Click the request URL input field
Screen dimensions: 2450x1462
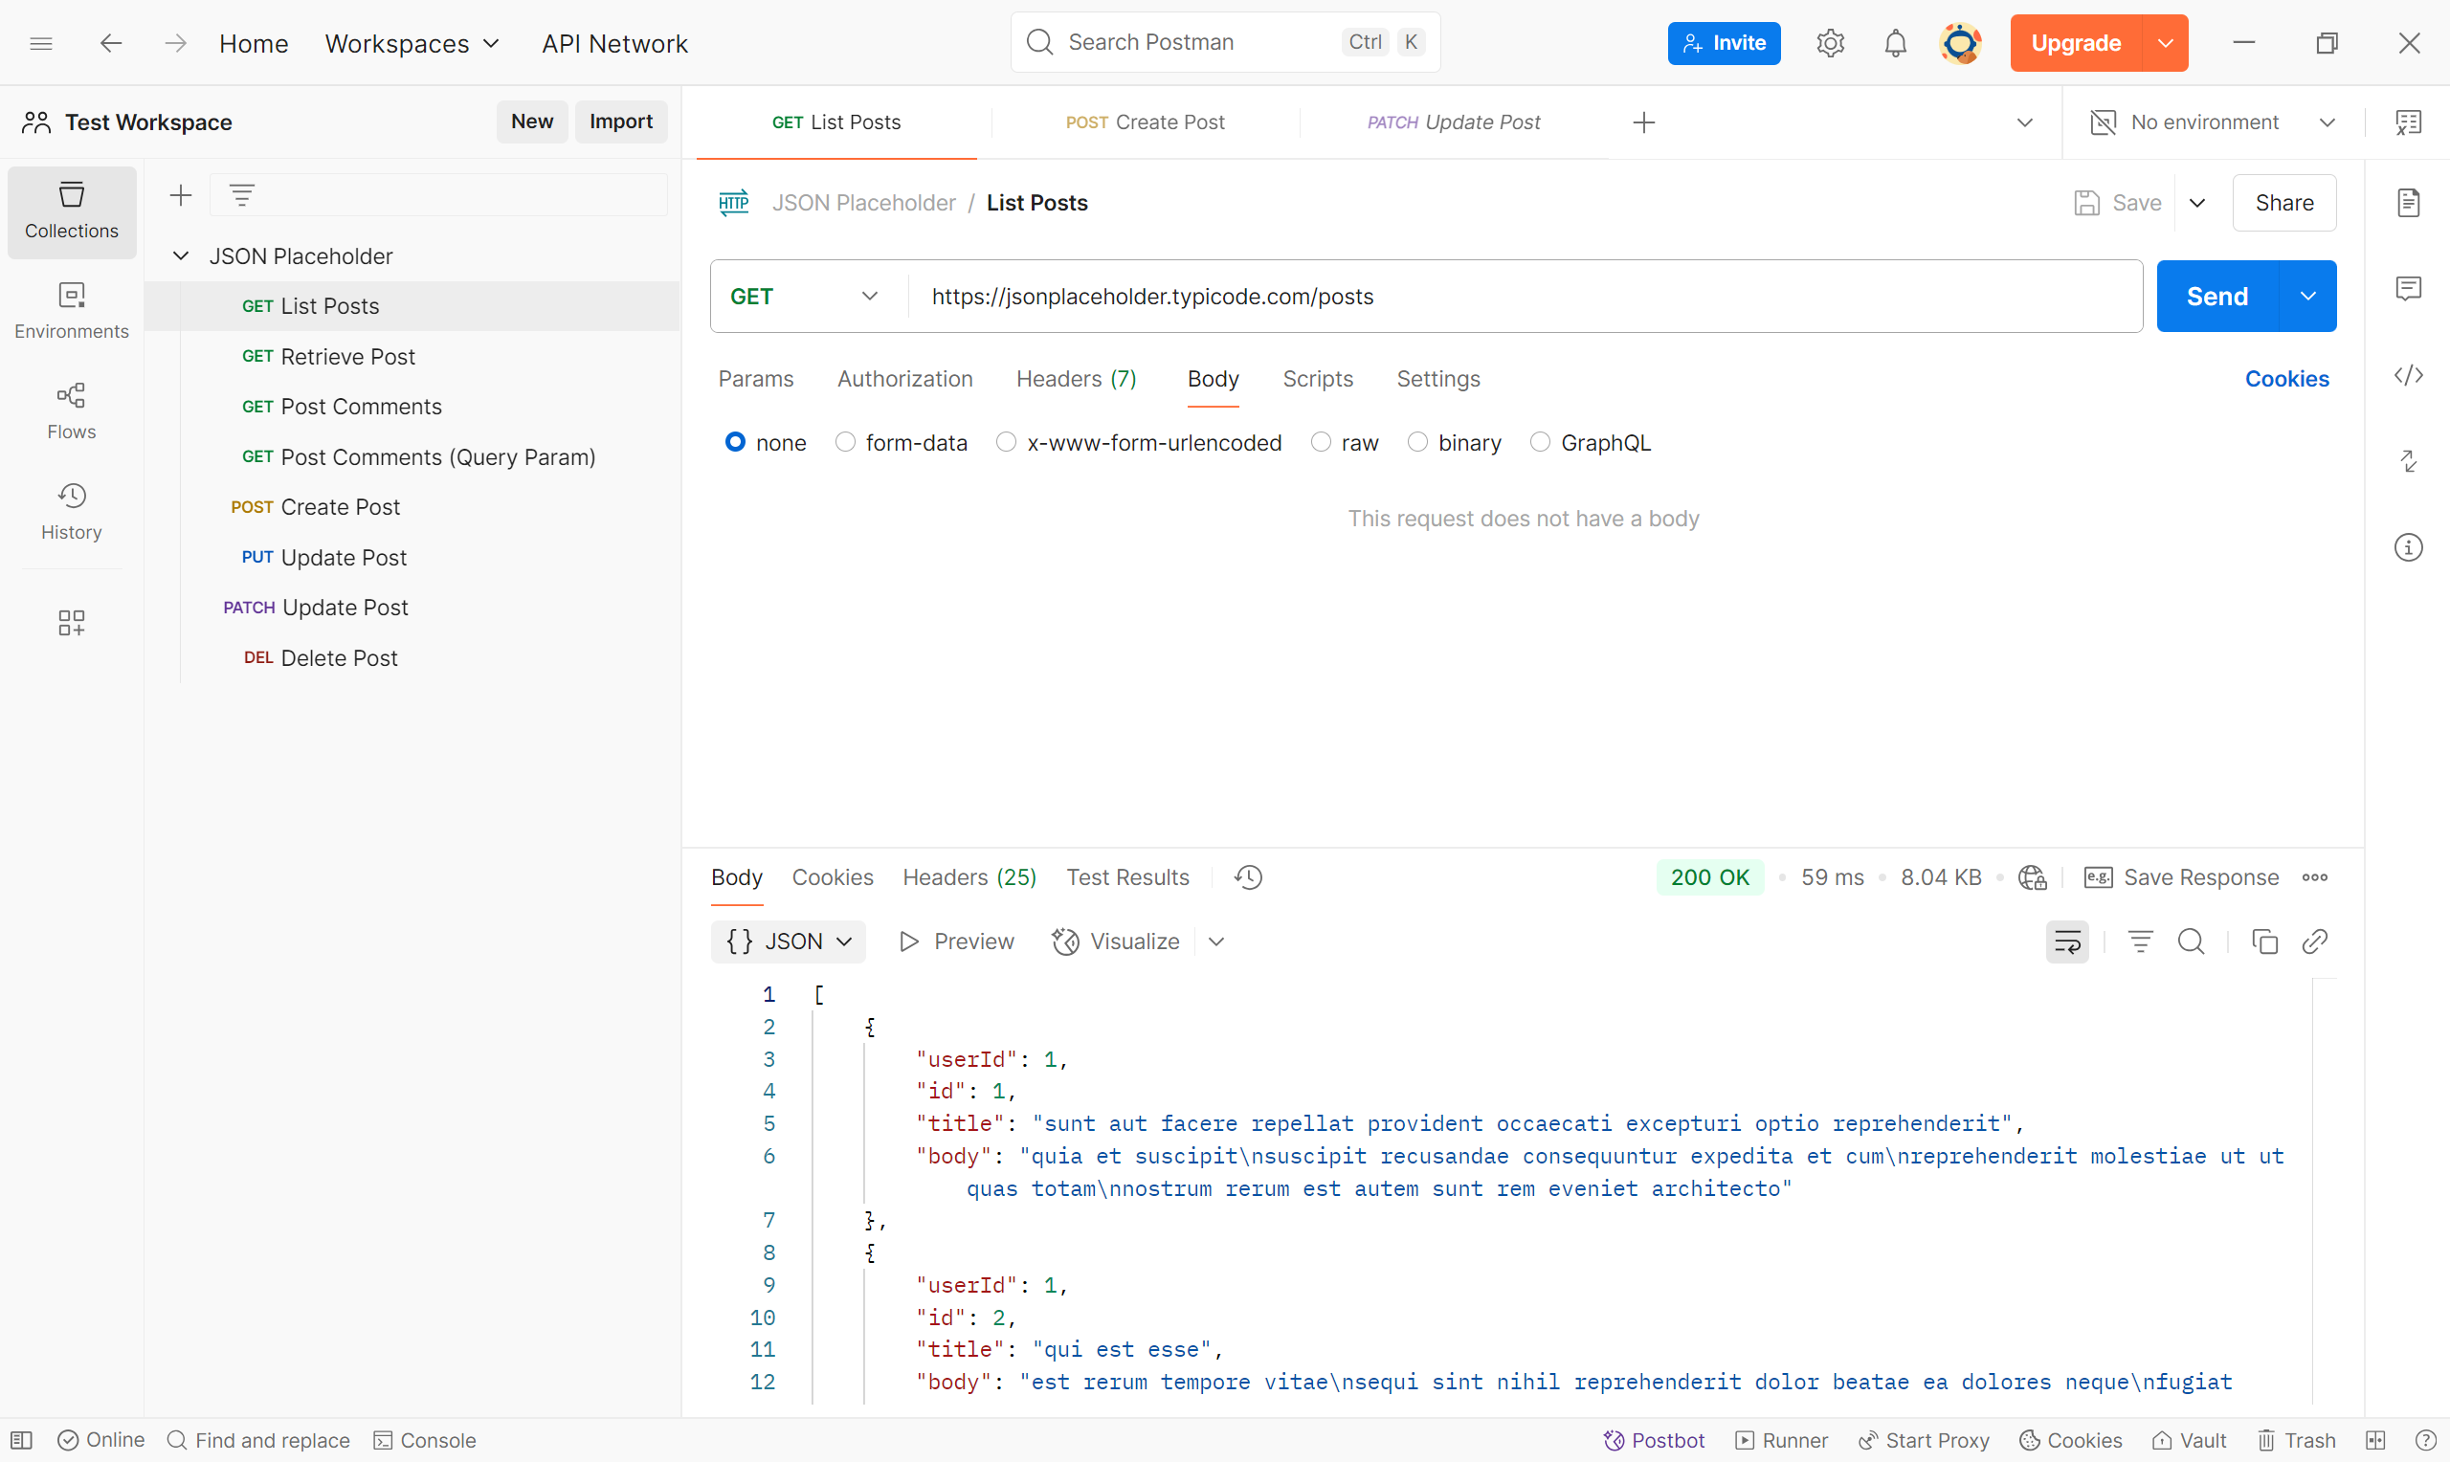coord(1523,297)
